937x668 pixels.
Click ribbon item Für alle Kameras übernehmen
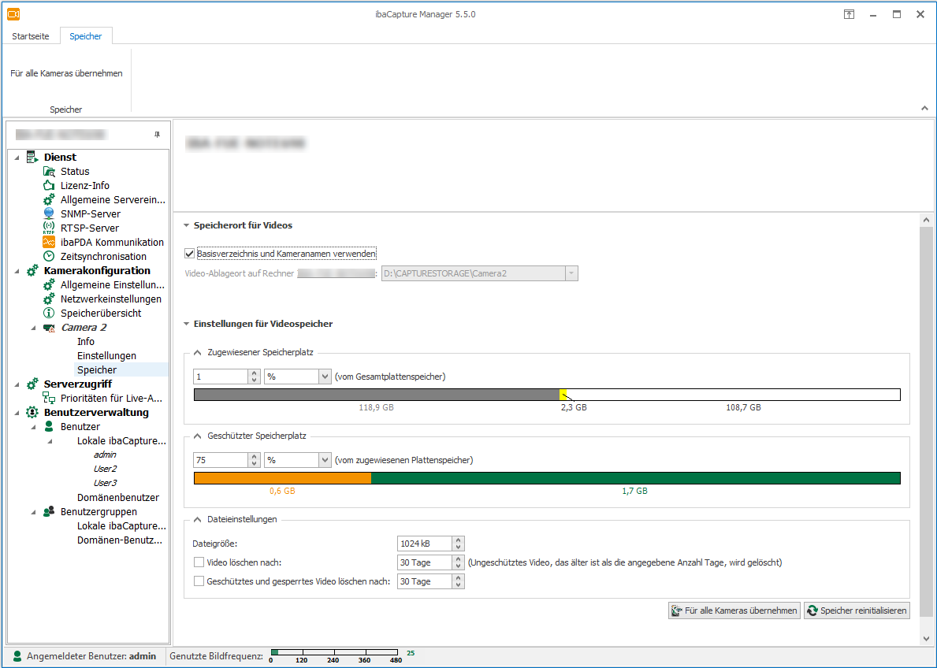66,73
